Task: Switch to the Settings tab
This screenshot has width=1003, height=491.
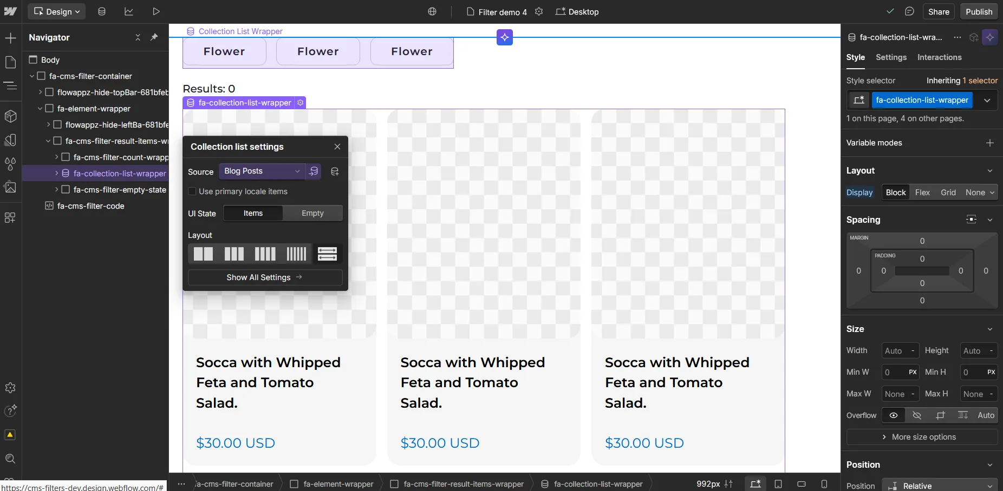Action: point(891,57)
